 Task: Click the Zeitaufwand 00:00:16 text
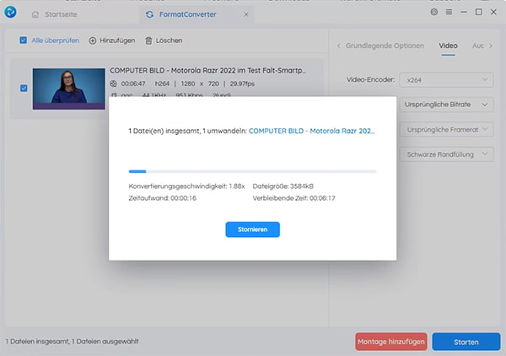(x=162, y=198)
